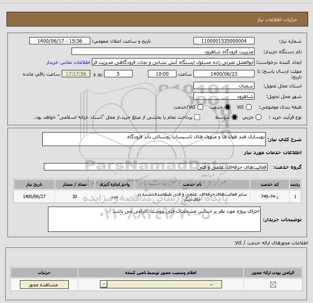Click the service name cell in row 1

pyautogui.click(x=192, y=196)
